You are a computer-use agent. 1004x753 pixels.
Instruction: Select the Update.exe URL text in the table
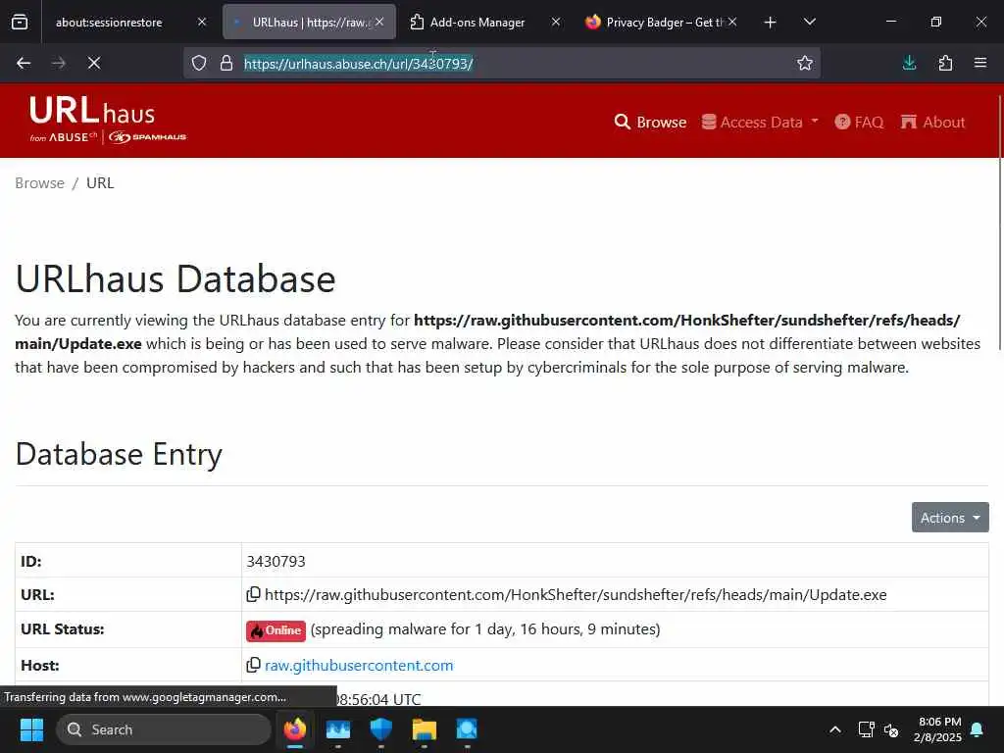(576, 595)
